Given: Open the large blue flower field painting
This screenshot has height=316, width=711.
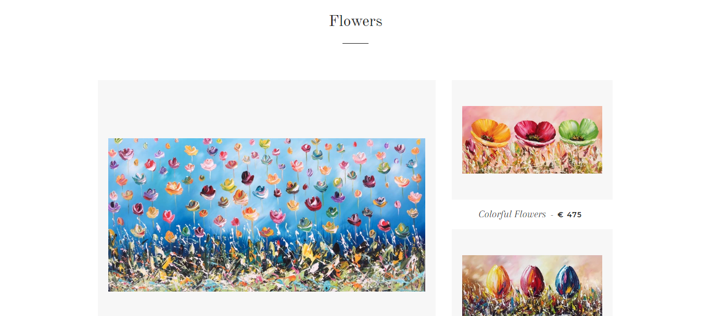Looking at the screenshot, I should (x=266, y=215).
